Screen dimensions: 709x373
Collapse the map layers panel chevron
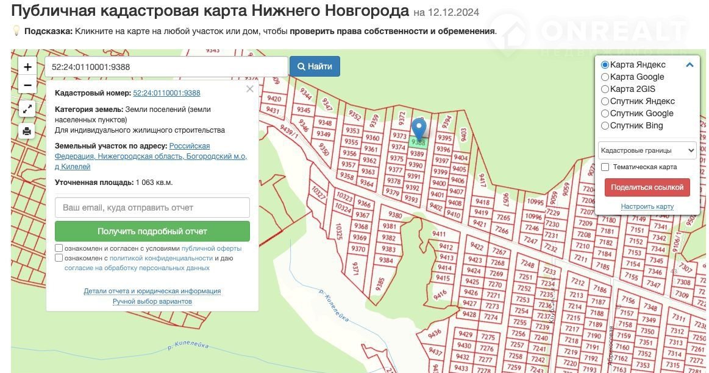[x=689, y=64]
